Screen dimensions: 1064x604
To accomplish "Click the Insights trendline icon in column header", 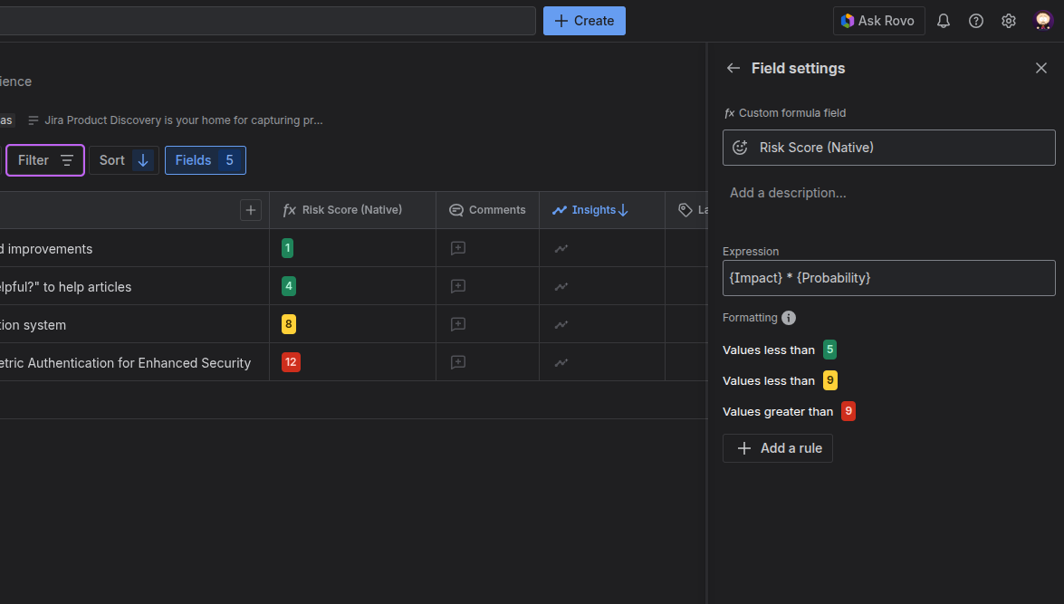I will pos(559,209).
